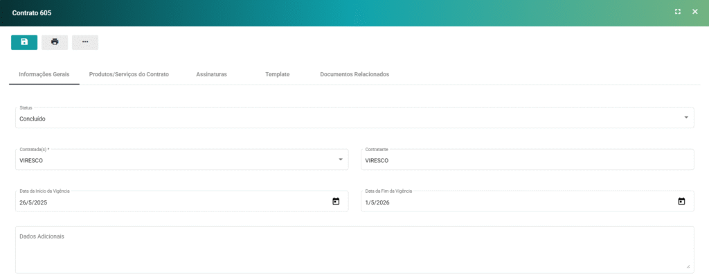Expand the Contratada(s) dropdown arrow
Image resolution: width=709 pixels, height=278 pixels.
[340, 159]
